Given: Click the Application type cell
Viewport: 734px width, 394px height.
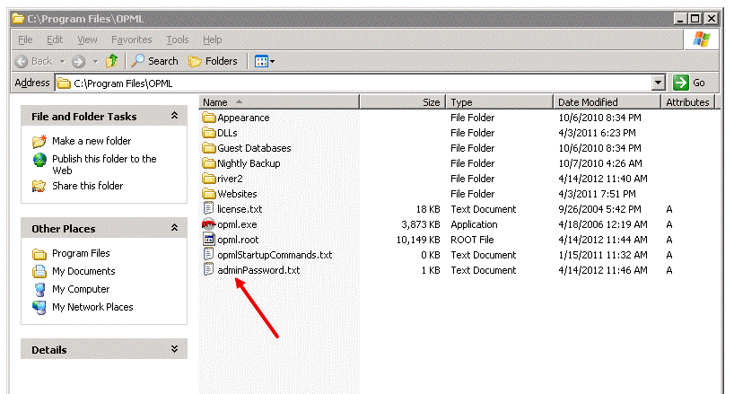Looking at the screenshot, I should [x=474, y=224].
